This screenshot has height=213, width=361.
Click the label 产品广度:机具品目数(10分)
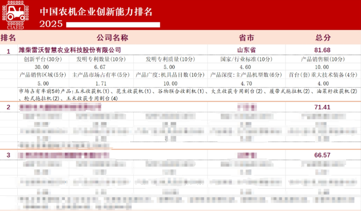point(170,75)
